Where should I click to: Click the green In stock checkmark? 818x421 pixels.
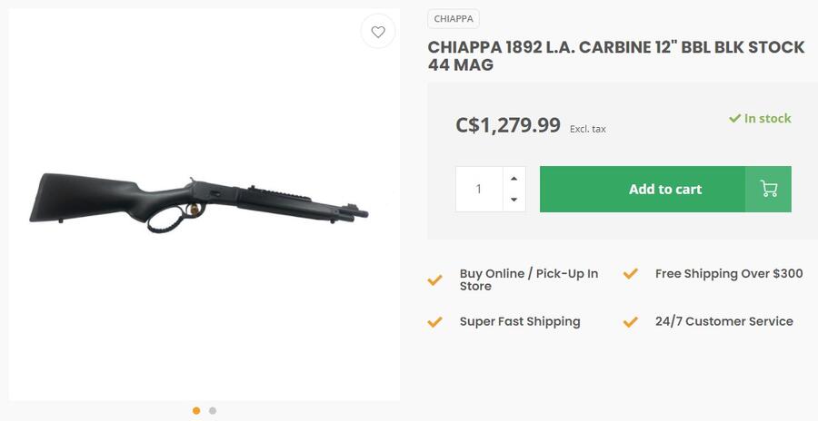click(734, 119)
